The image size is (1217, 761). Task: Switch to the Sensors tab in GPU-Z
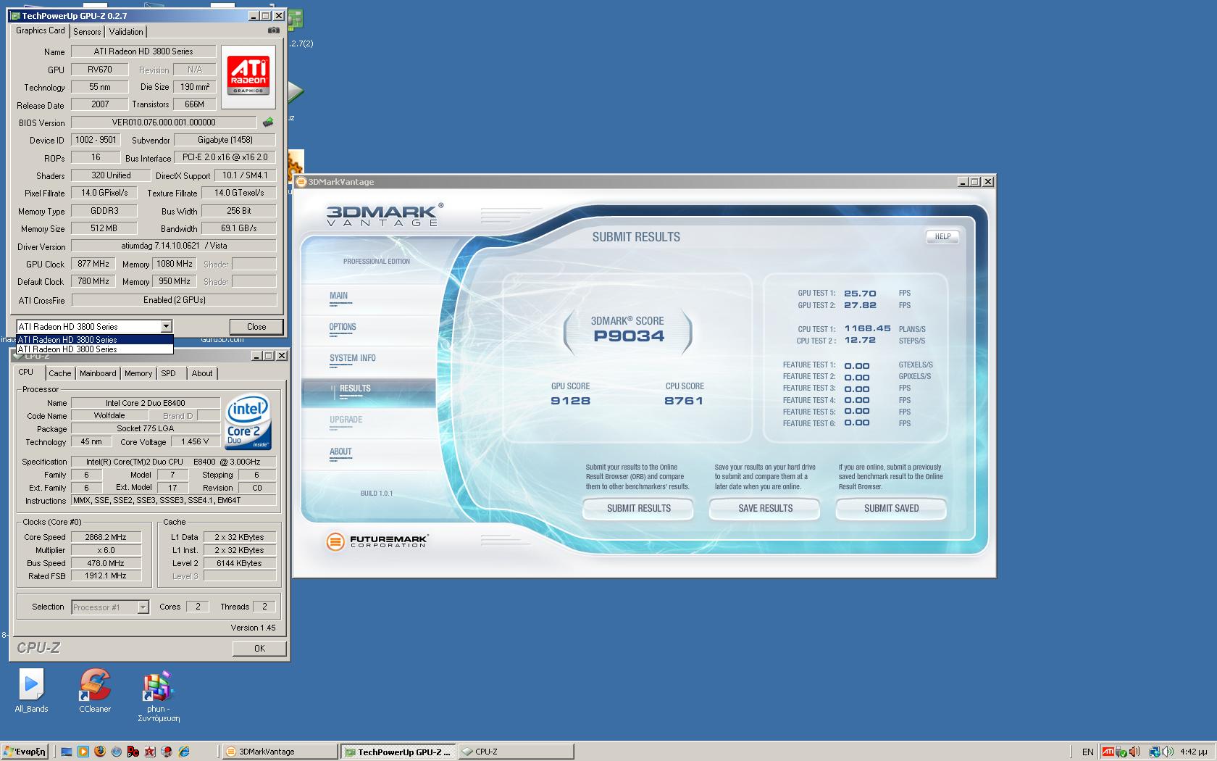(x=87, y=32)
